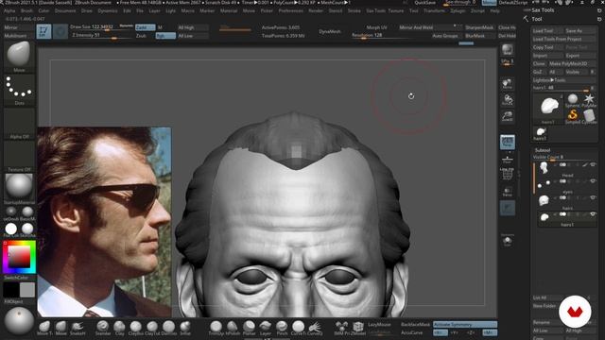Select the Sphere3D tool thumbnail

[573, 100]
